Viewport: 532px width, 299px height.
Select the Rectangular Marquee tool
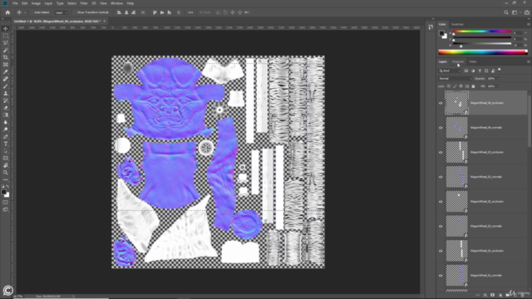(6, 36)
